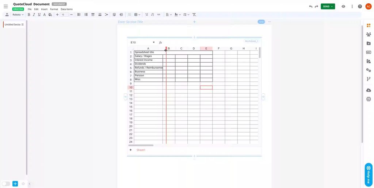Toggle document preview with the eye icon
This screenshot has height=188, width=374.
click(x=343, y=7)
